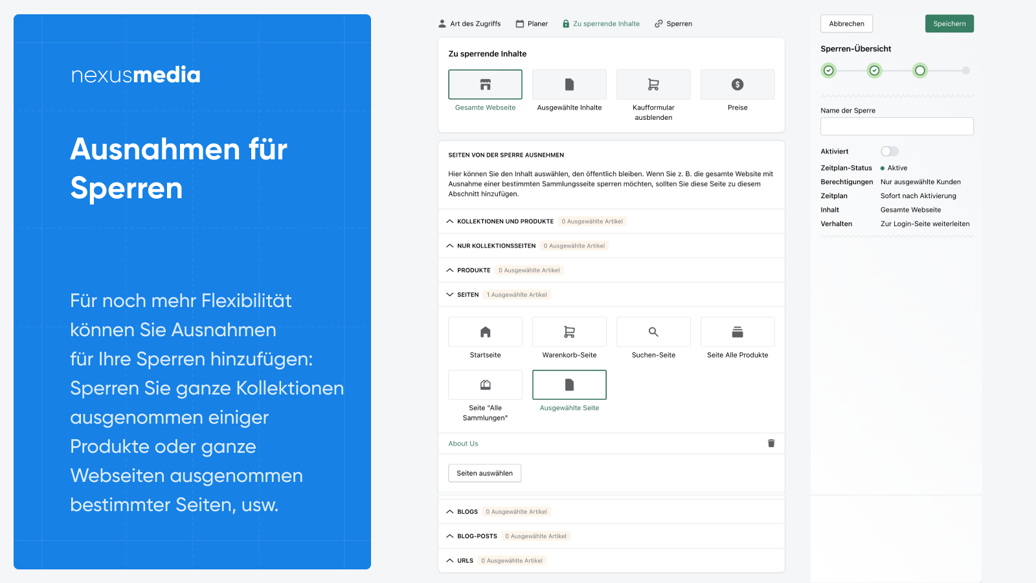The width and height of the screenshot is (1036, 583).
Task: Switch to the Planer tab
Action: click(532, 23)
